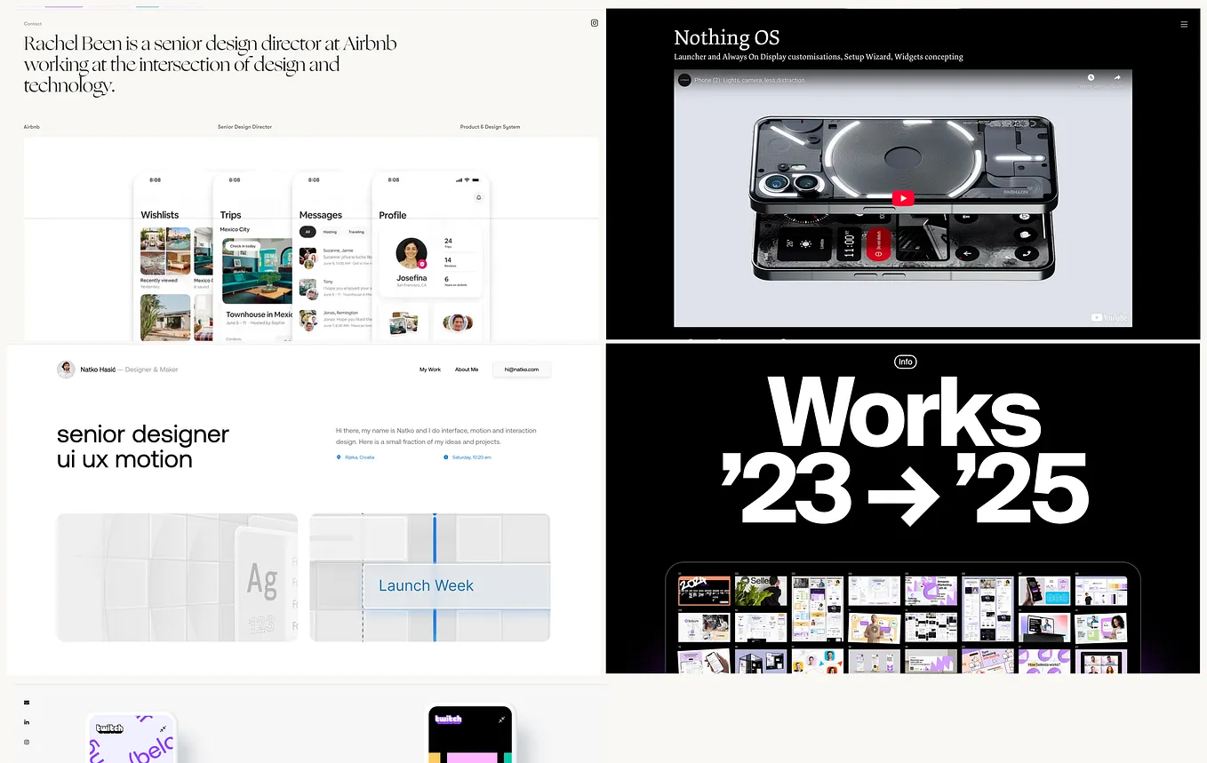The height and width of the screenshot is (763, 1207).
Task: Click the email envelope icon in the sidebar
Action: tap(26, 702)
